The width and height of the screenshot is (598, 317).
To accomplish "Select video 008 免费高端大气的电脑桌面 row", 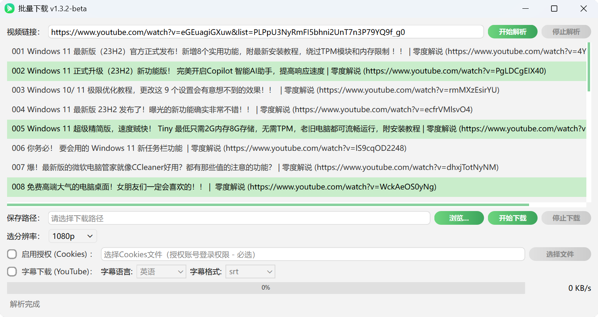I will click(297, 187).
